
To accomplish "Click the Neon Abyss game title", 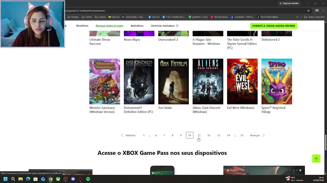I will pyautogui.click(x=132, y=40).
